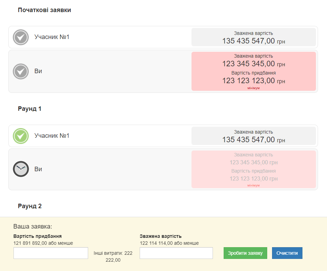327x271 pixels.
Task: Click Учасник №1 gray value box in Раунд 1
Action: pos(253,136)
